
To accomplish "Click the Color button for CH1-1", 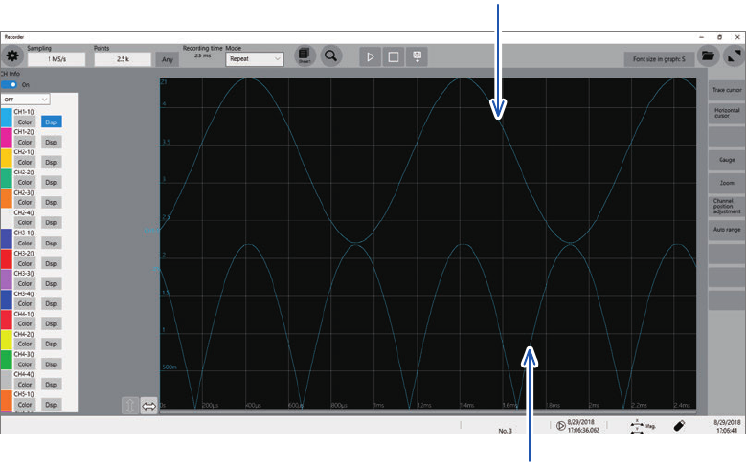I will tap(25, 122).
